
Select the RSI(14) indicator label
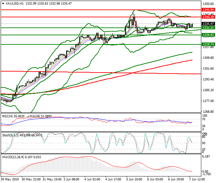coord(8,116)
